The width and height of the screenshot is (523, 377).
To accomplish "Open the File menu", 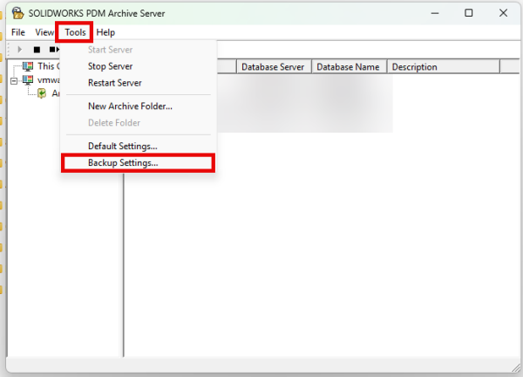I will coord(18,32).
